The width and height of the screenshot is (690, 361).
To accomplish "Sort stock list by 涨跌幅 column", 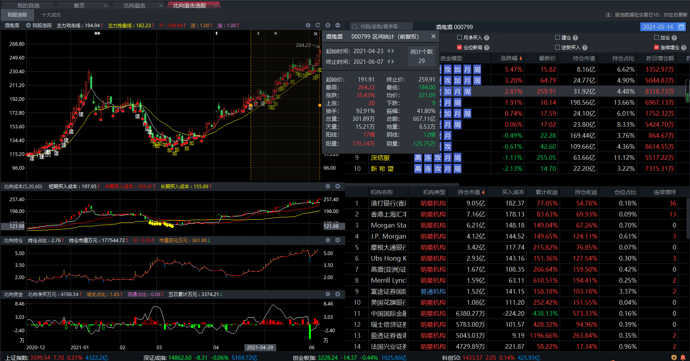I will pyautogui.click(x=511, y=58).
